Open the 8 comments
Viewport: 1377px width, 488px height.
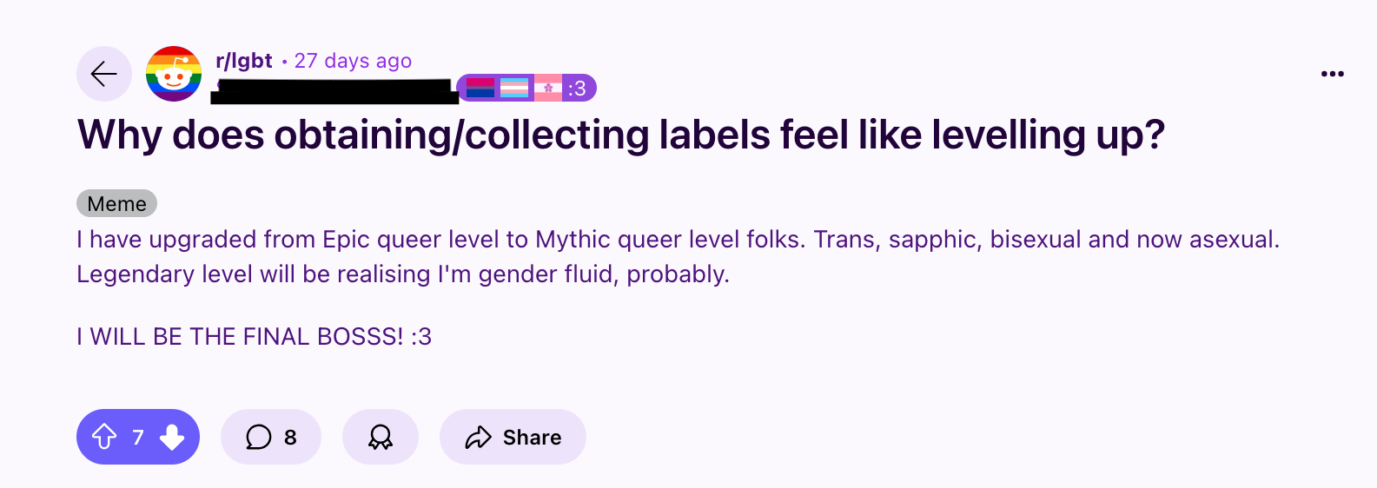(290, 437)
